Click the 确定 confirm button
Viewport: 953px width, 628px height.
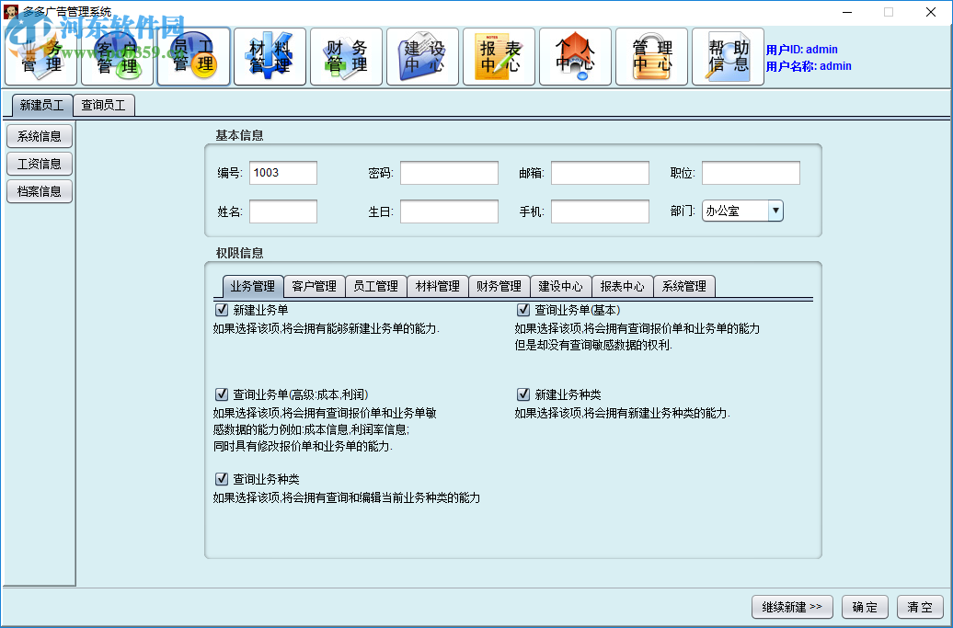coord(865,607)
